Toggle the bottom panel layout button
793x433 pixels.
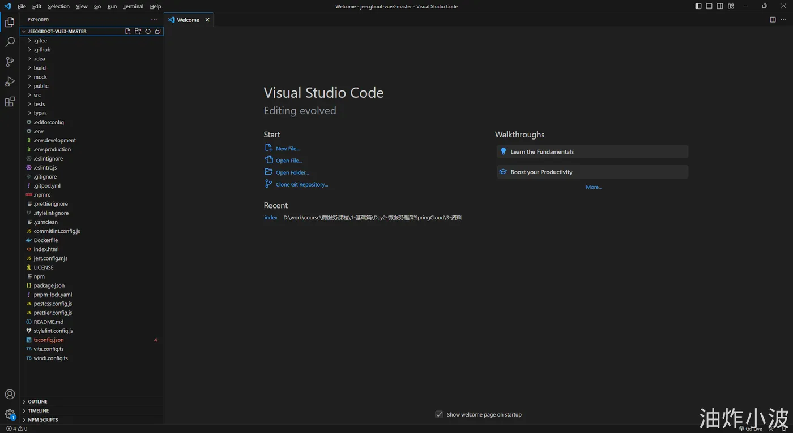(x=709, y=6)
